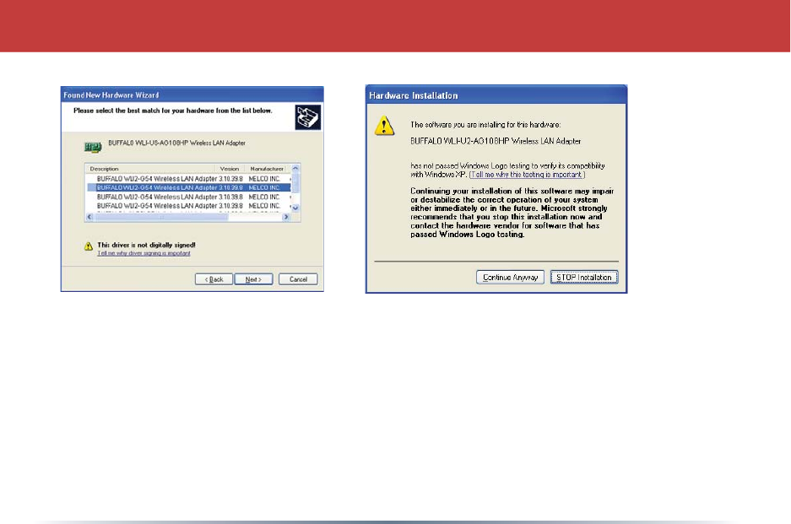This screenshot has height=524, width=791.
Task: Cancel the Found New Hardware Wizard
Action: 298,279
